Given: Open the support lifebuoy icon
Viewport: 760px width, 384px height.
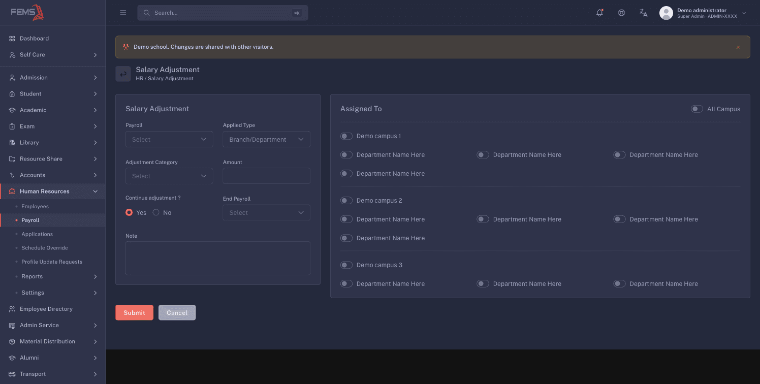Looking at the screenshot, I should pyautogui.click(x=621, y=13).
